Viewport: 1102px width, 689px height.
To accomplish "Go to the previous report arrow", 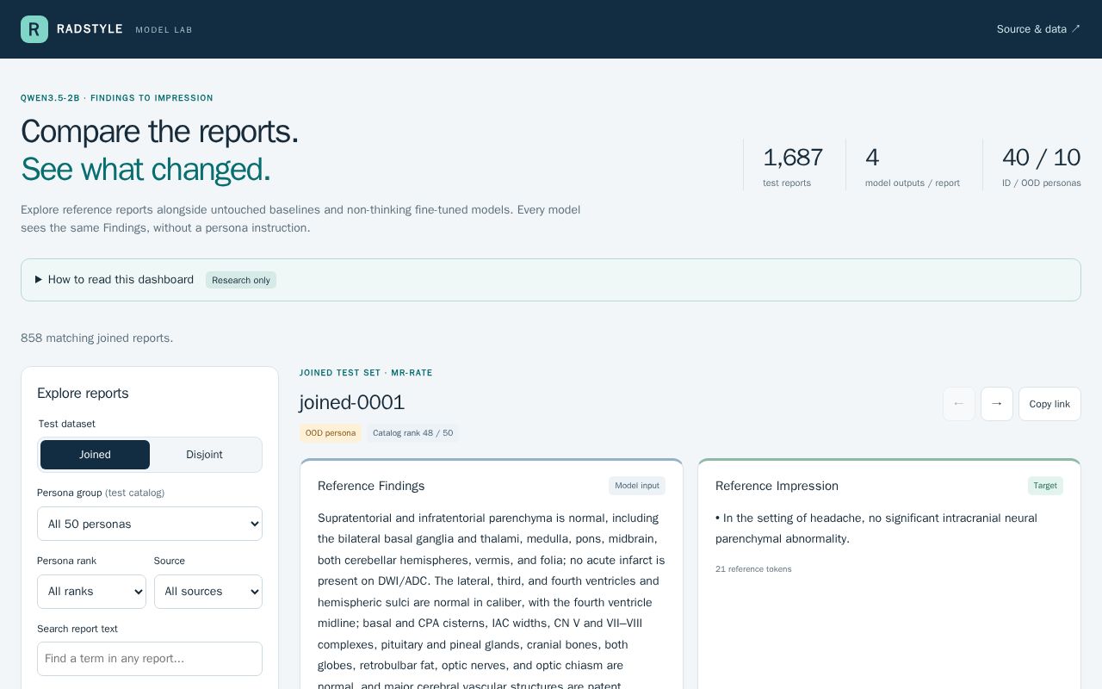I will 959,404.
